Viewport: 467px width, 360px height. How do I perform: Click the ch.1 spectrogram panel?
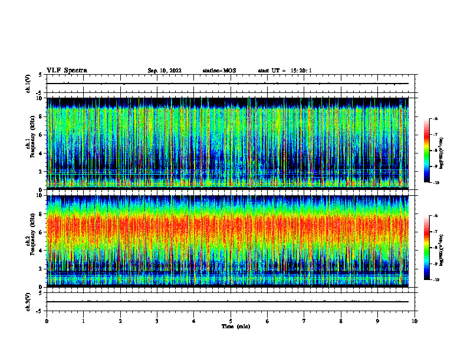[228, 144]
